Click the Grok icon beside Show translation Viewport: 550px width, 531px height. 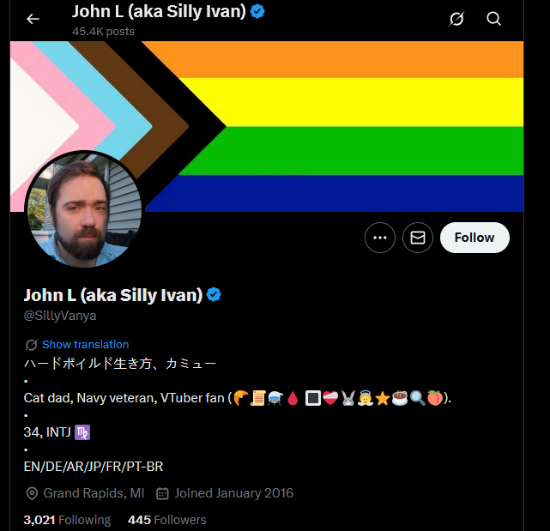pyautogui.click(x=31, y=345)
